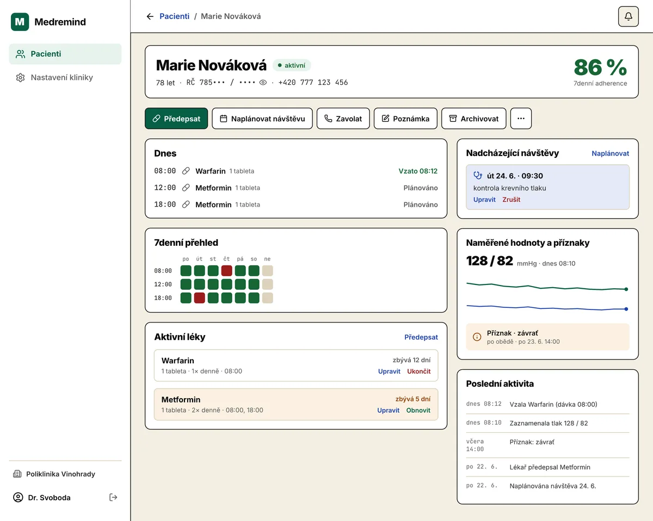The image size is (653, 521).
Task: Click the stethoscope icon in upcoming visit
Action: click(x=478, y=176)
